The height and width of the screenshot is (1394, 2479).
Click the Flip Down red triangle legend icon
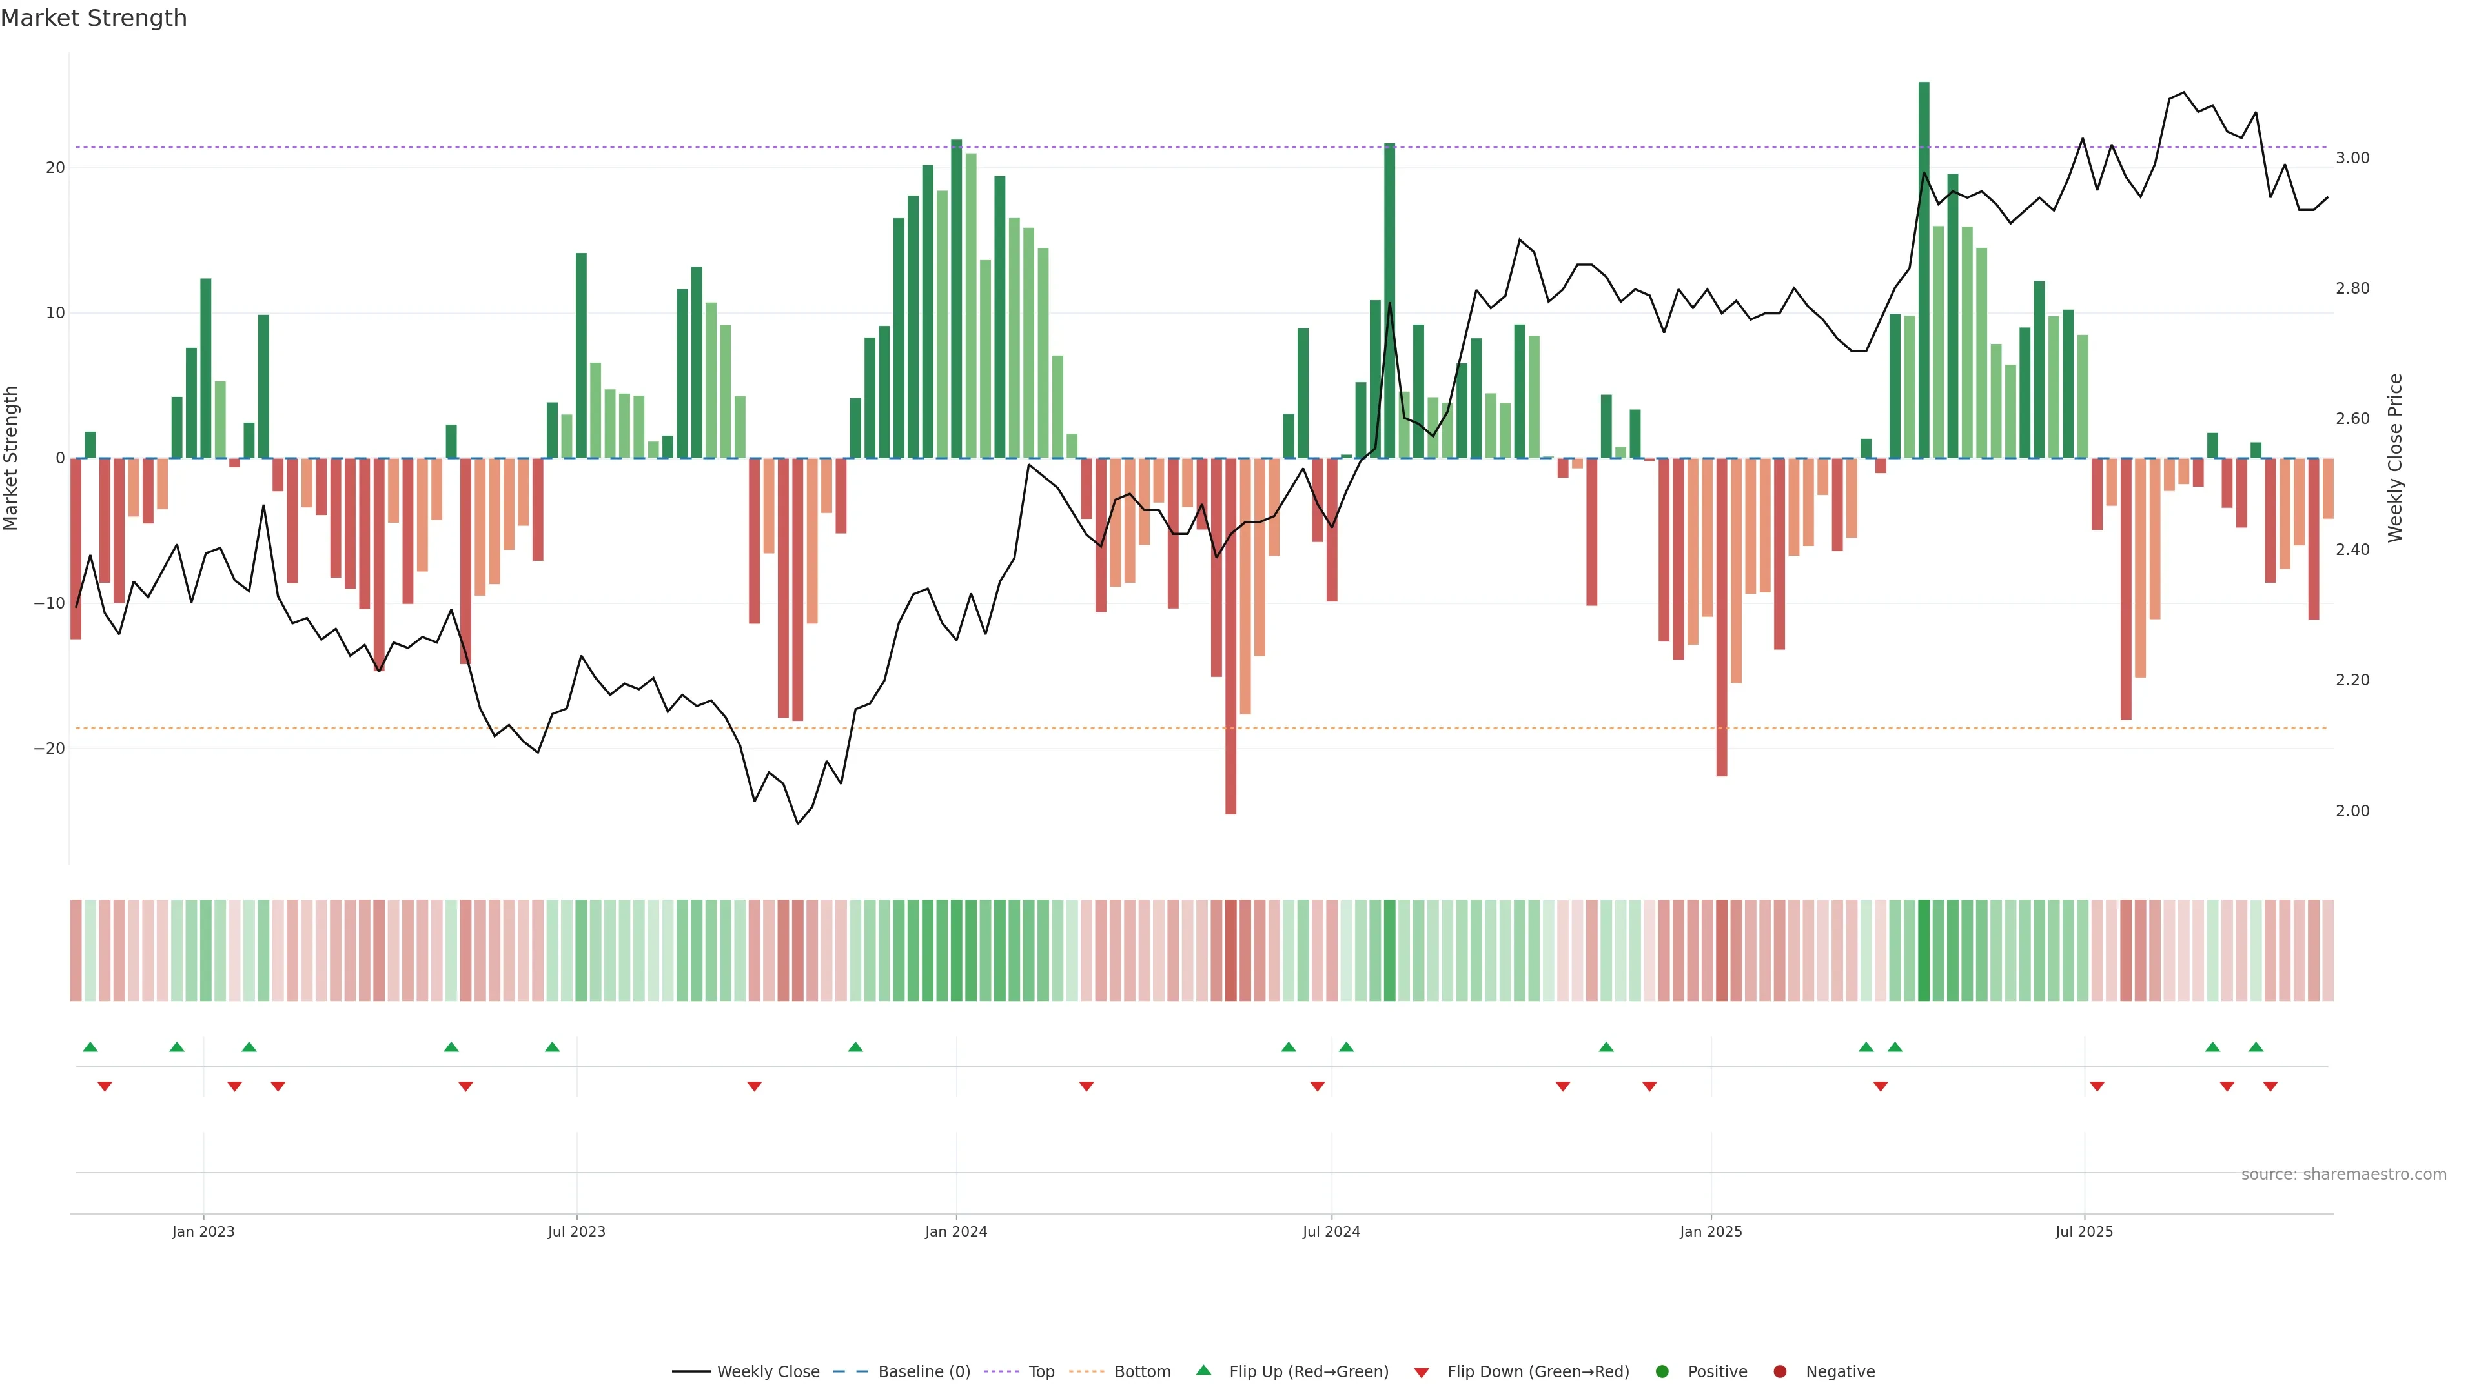[x=1422, y=1373]
